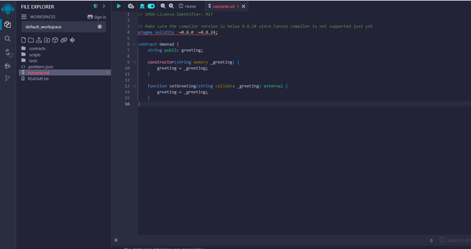The image size is (471, 249).
Task: Click the upload file icon
Action: coord(39,40)
